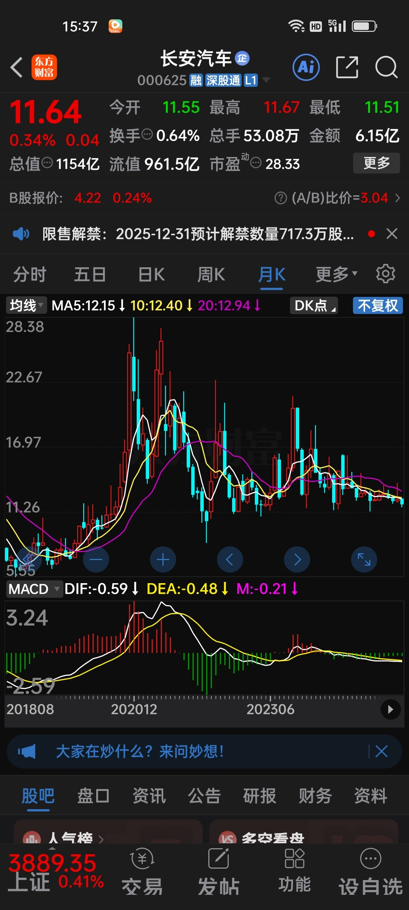This screenshot has height=910, width=409.
Task: Open the MACD indicator dropdown
Action: pyautogui.click(x=34, y=589)
